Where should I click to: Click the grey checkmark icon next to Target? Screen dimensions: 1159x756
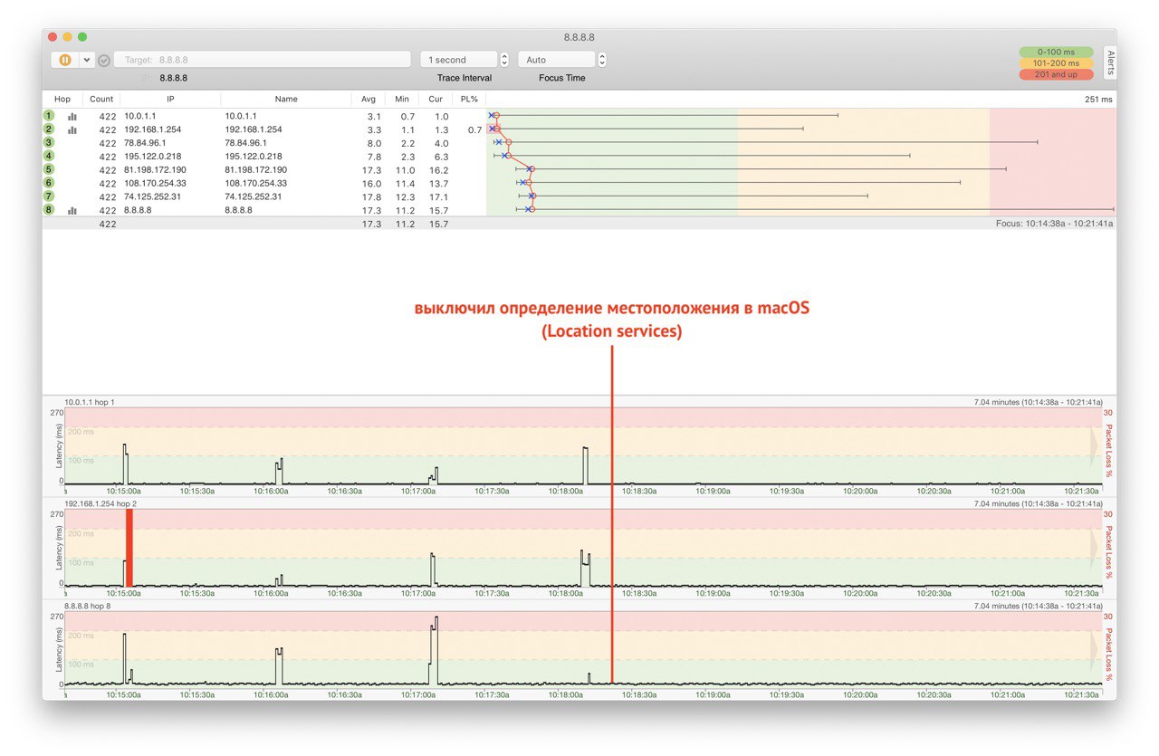[x=104, y=61]
